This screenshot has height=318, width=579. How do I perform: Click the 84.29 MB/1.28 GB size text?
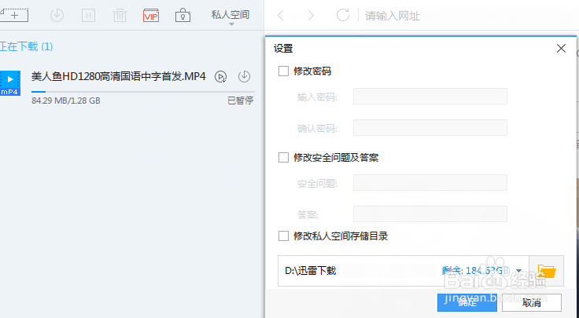pyautogui.click(x=66, y=101)
